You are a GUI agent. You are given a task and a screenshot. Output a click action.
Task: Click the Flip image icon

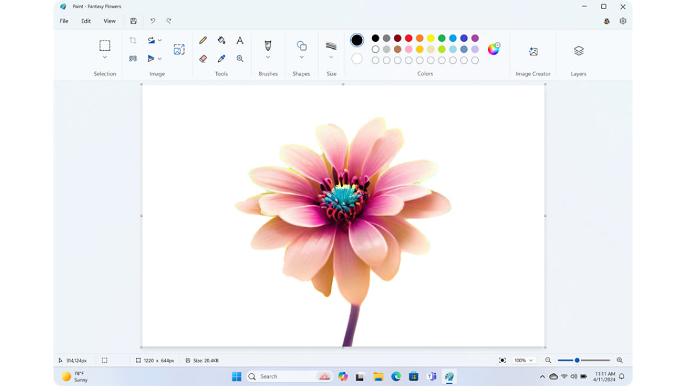click(151, 59)
